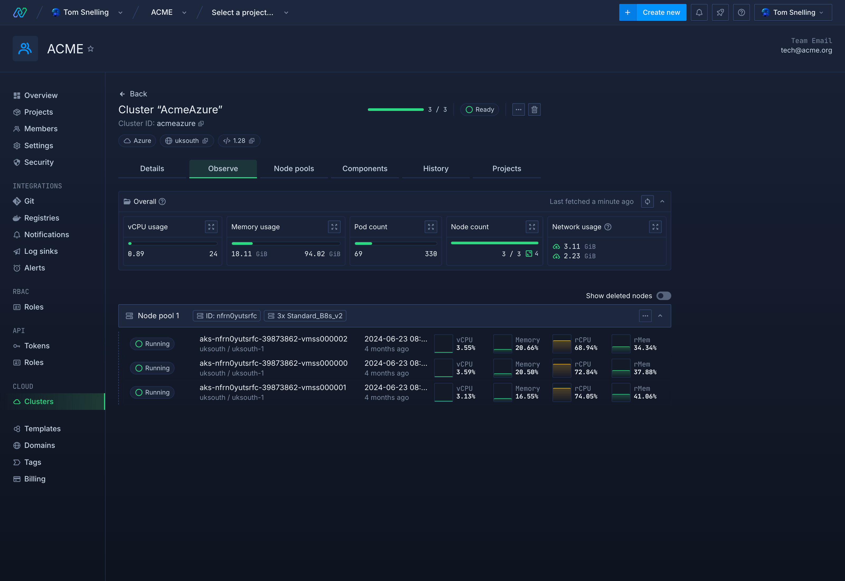Click the notifications bell icon
The height and width of the screenshot is (581, 845).
699,12
